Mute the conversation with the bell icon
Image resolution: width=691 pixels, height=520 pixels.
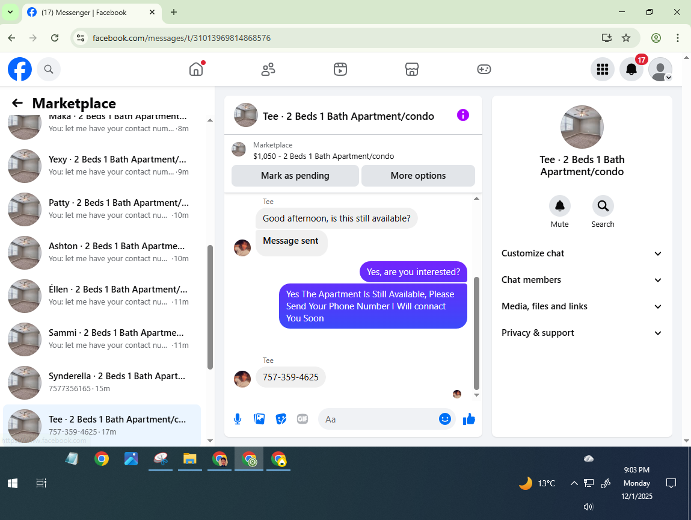point(560,206)
